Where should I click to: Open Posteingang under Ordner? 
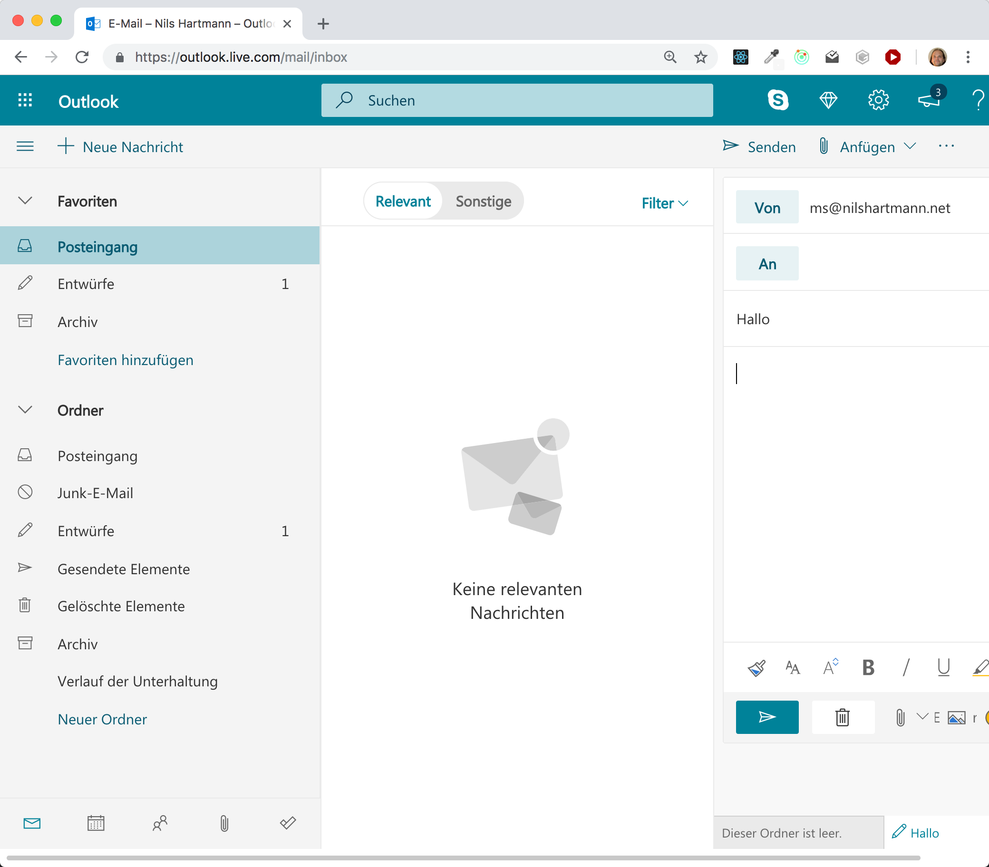point(160,455)
